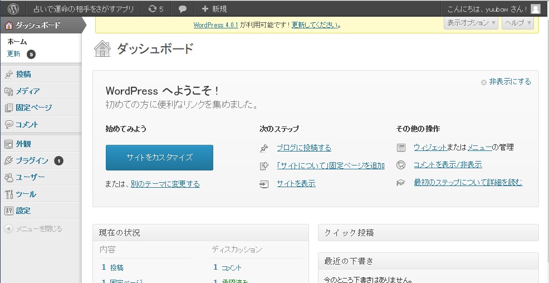This screenshot has width=549, height=283.
Task: Open the comments bubble in admin bar
Action: 183,9
